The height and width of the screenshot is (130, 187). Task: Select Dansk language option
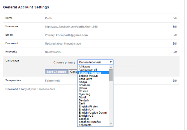click(x=93, y=97)
